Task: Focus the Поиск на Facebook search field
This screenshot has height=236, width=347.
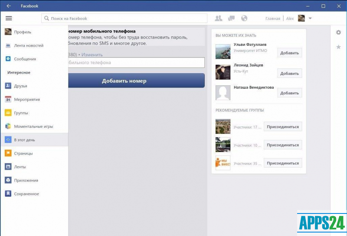Action: tap(124, 18)
